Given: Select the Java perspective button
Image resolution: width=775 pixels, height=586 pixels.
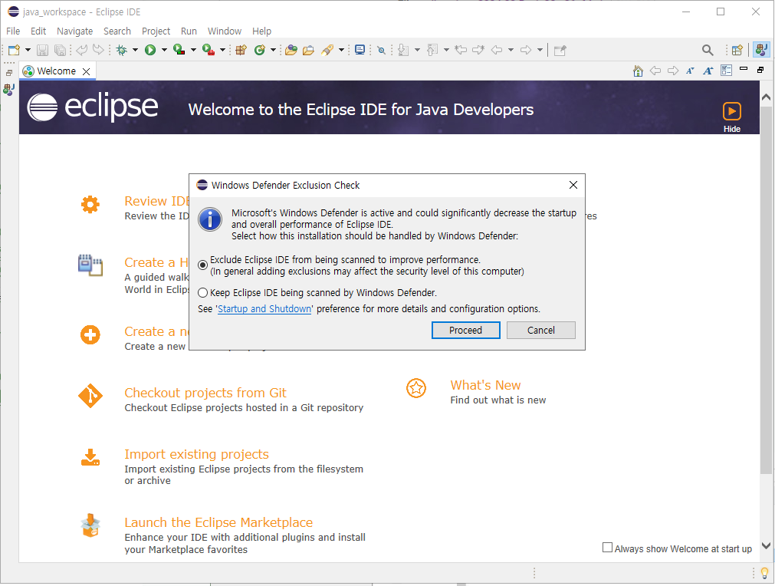Looking at the screenshot, I should [x=762, y=49].
